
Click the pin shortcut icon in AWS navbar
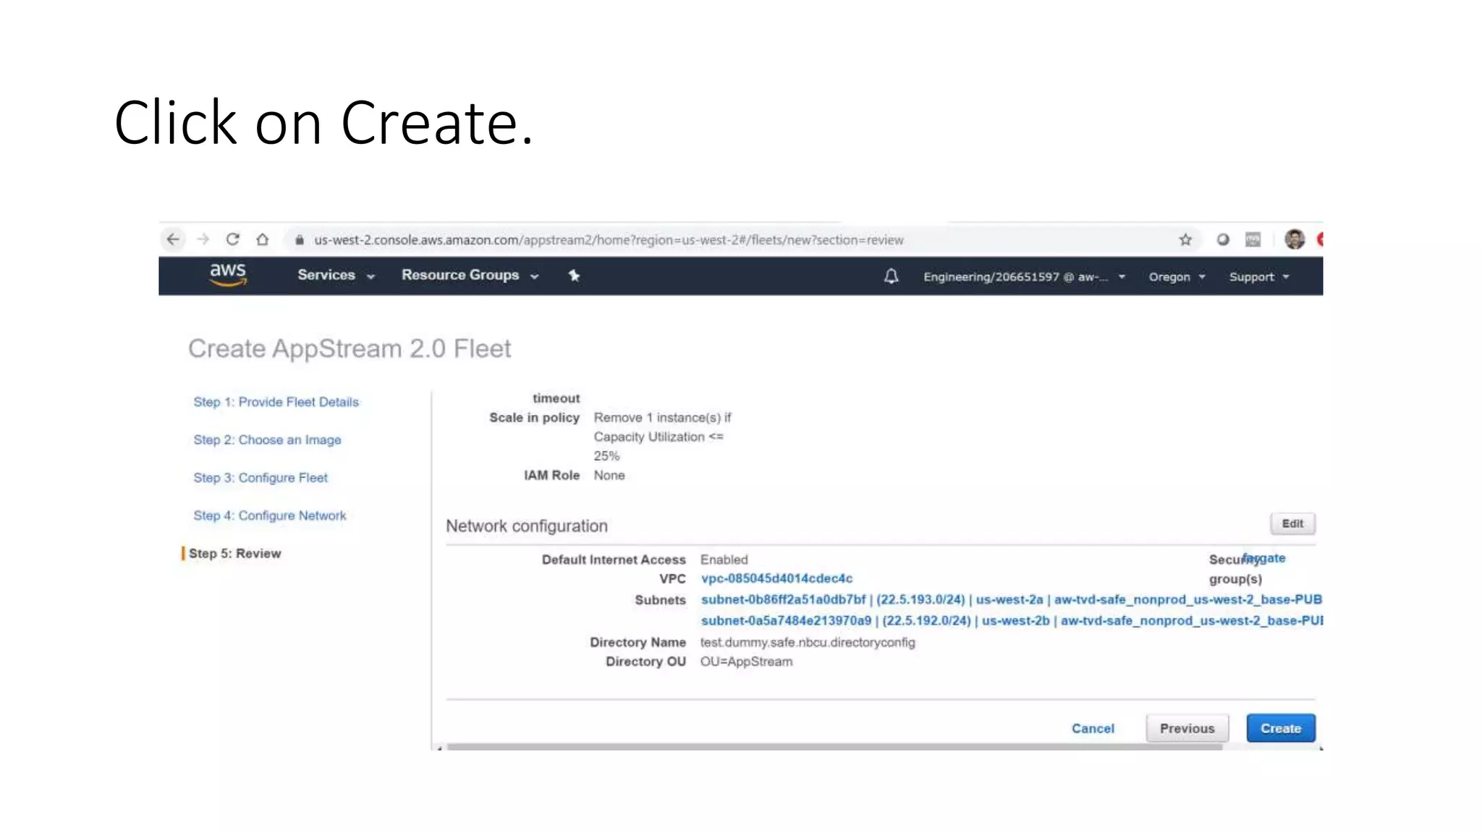[x=574, y=275]
